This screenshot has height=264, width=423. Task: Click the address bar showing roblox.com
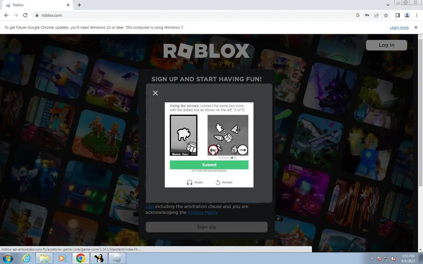click(x=194, y=15)
